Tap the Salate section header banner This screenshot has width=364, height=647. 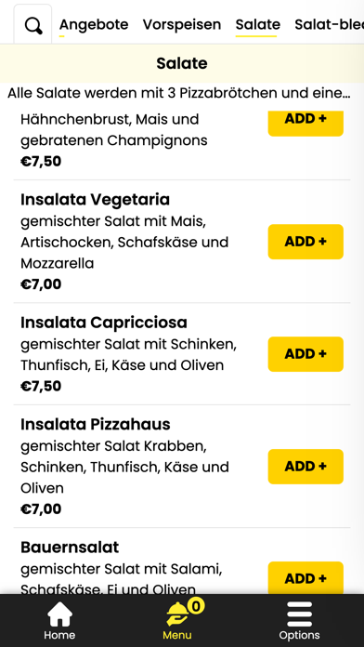pyautogui.click(x=182, y=63)
